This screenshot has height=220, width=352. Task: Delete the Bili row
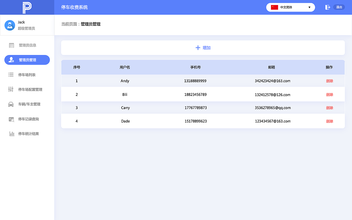pyautogui.click(x=329, y=95)
